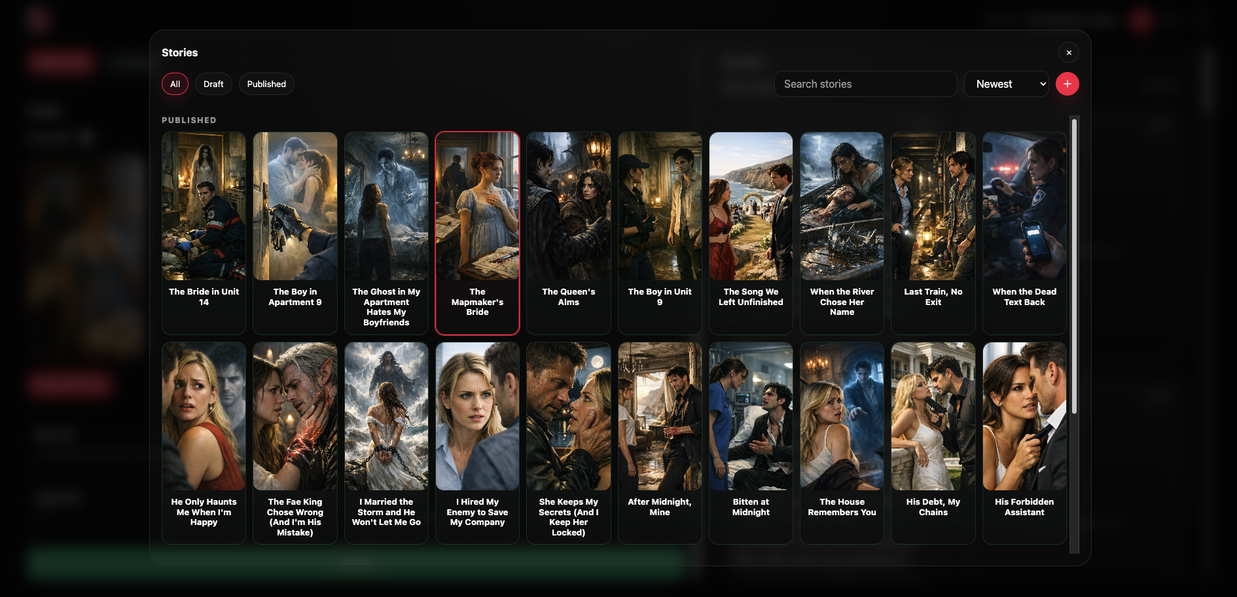Show All stories filter
This screenshot has width=1237, height=597.
[x=175, y=84]
